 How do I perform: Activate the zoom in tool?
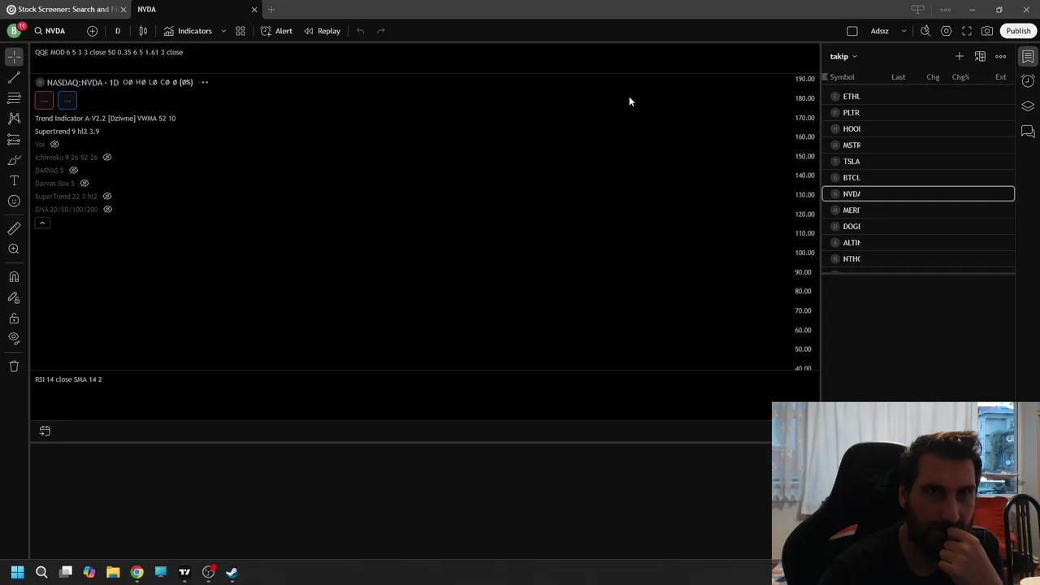coord(14,249)
